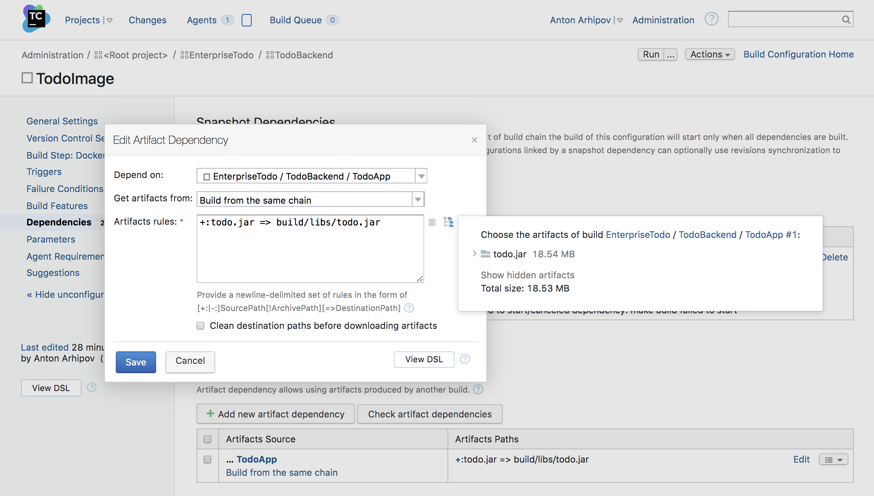Open Build Features in sidebar

coord(57,206)
